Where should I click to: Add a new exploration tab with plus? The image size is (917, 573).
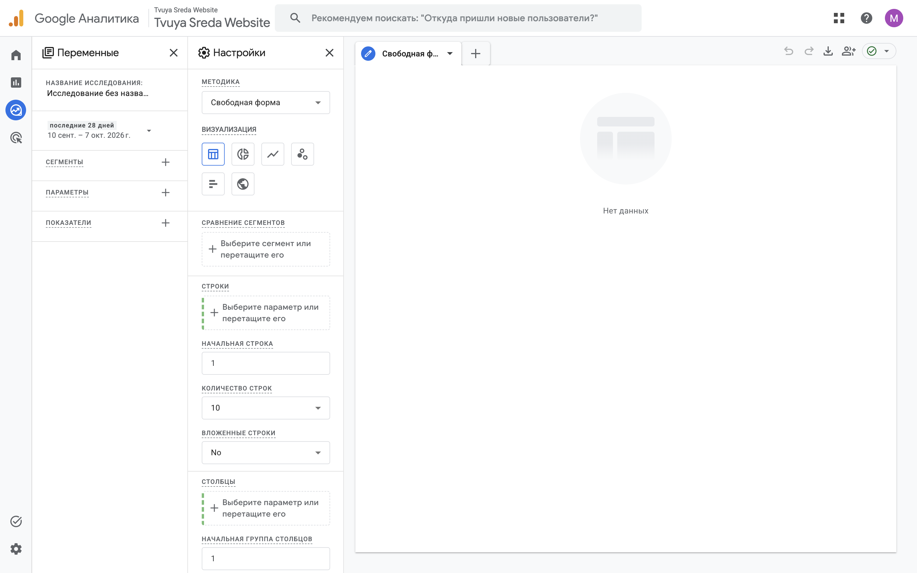coord(476,54)
